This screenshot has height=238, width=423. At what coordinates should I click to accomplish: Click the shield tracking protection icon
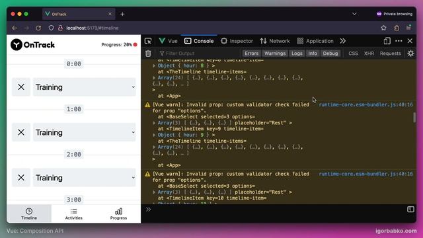(51, 28)
